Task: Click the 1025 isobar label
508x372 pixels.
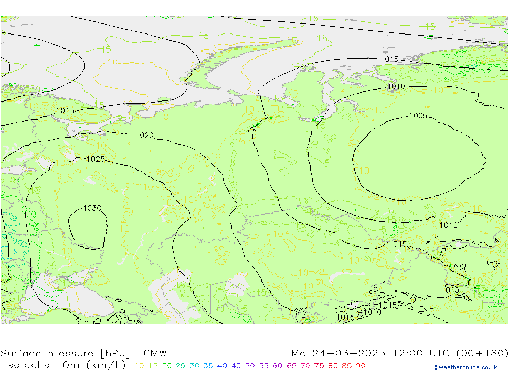Action: (x=96, y=159)
